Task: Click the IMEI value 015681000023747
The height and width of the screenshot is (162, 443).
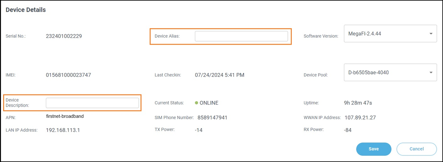Action: (x=68, y=75)
